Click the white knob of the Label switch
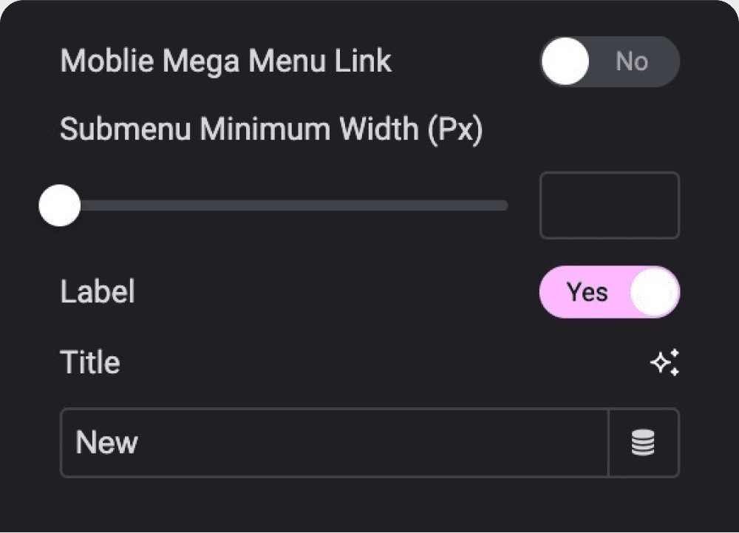Screen dimensions: 739x533 tap(654, 292)
